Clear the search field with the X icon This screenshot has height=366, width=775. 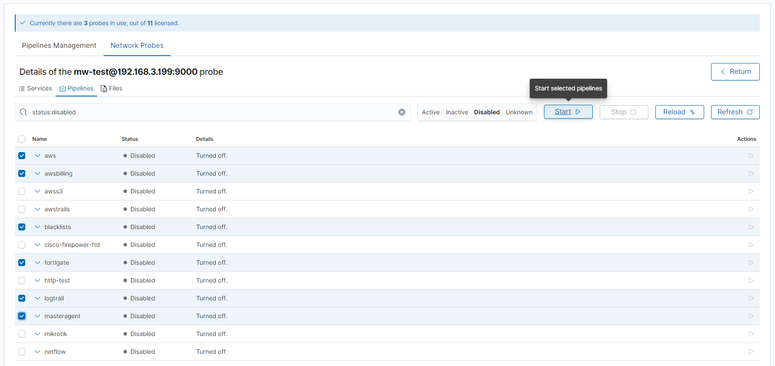(402, 112)
